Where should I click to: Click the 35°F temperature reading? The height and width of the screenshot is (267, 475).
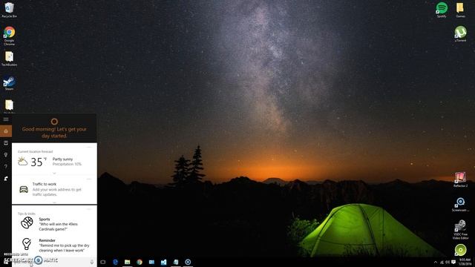(x=39, y=162)
